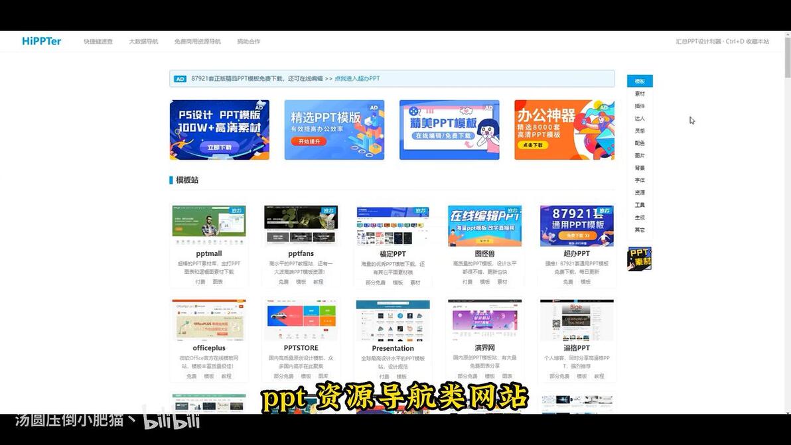Screen dimensions: 791x445
Task: Click the officeplus title link
Action: click(209, 348)
